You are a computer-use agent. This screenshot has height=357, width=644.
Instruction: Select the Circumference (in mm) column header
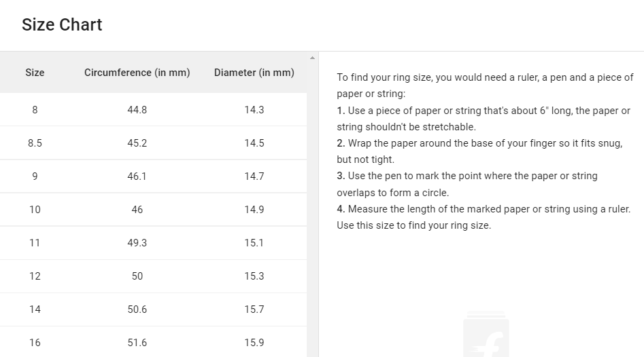[x=137, y=73]
